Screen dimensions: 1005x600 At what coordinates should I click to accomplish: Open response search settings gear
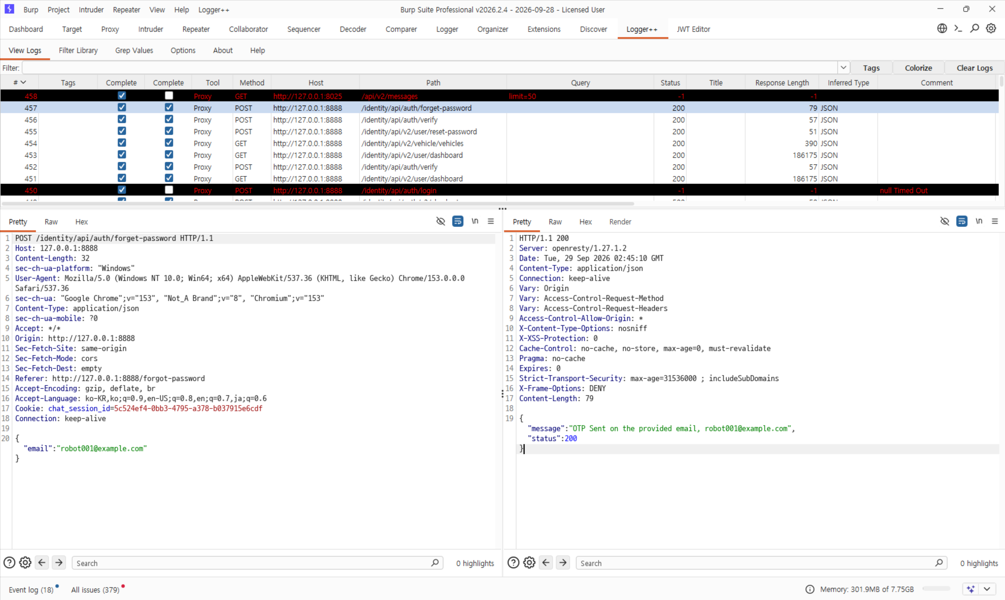529,562
